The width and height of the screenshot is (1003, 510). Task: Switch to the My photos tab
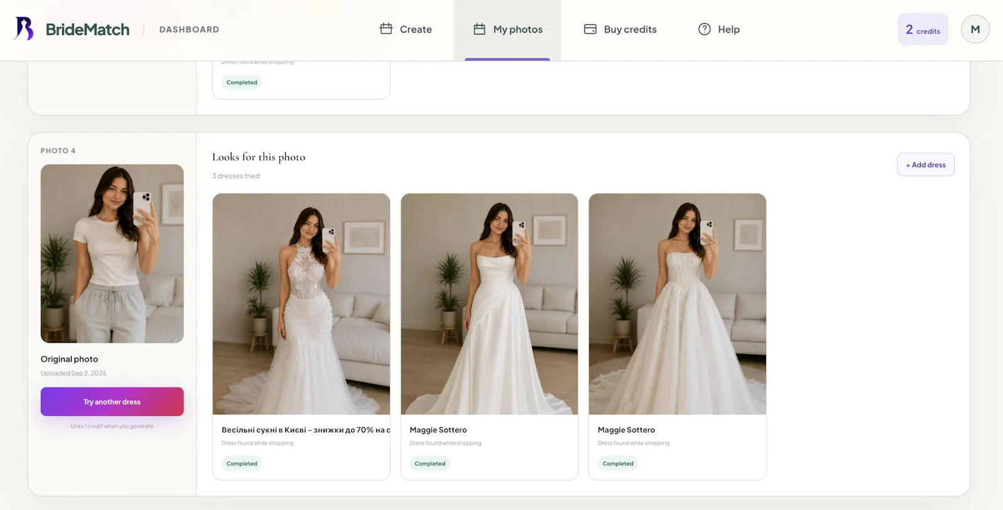click(508, 29)
